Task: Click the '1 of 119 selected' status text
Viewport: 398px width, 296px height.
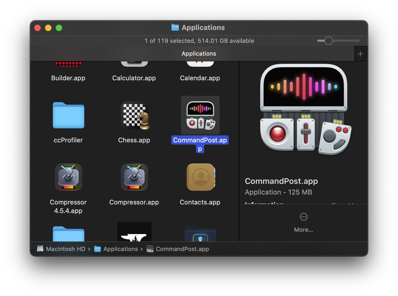Action: click(199, 41)
